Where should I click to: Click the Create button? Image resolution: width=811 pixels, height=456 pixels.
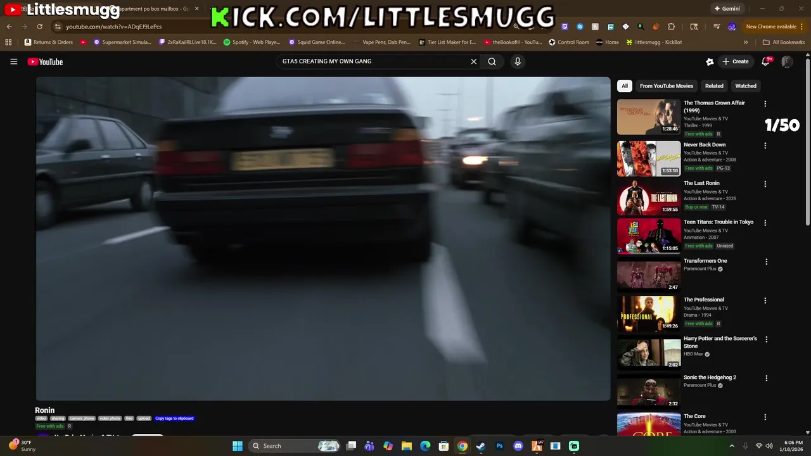pyautogui.click(x=735, y=61)
